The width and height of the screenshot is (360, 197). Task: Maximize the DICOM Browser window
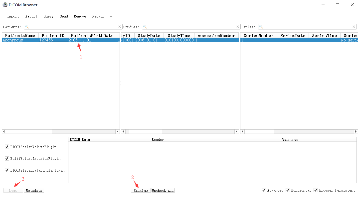[338, 5]
